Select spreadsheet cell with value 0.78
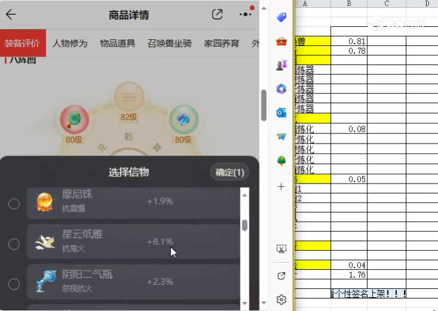Image resolution: width=438 pixels, height=311 pixels. (x=349, y=51)
